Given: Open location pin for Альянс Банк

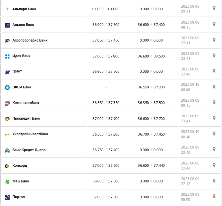Looking at the screenshot, I should tap(214, 24).
